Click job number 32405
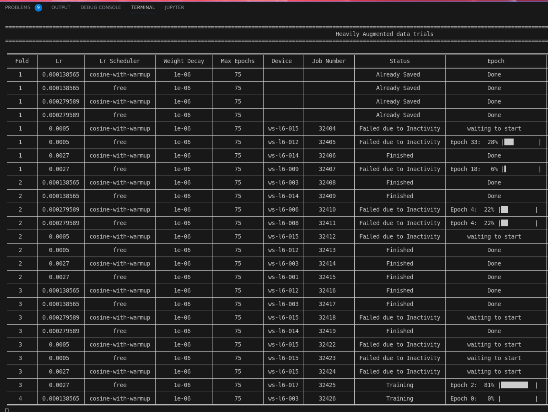This screenshot has height=412, width=548. (327, 142)
